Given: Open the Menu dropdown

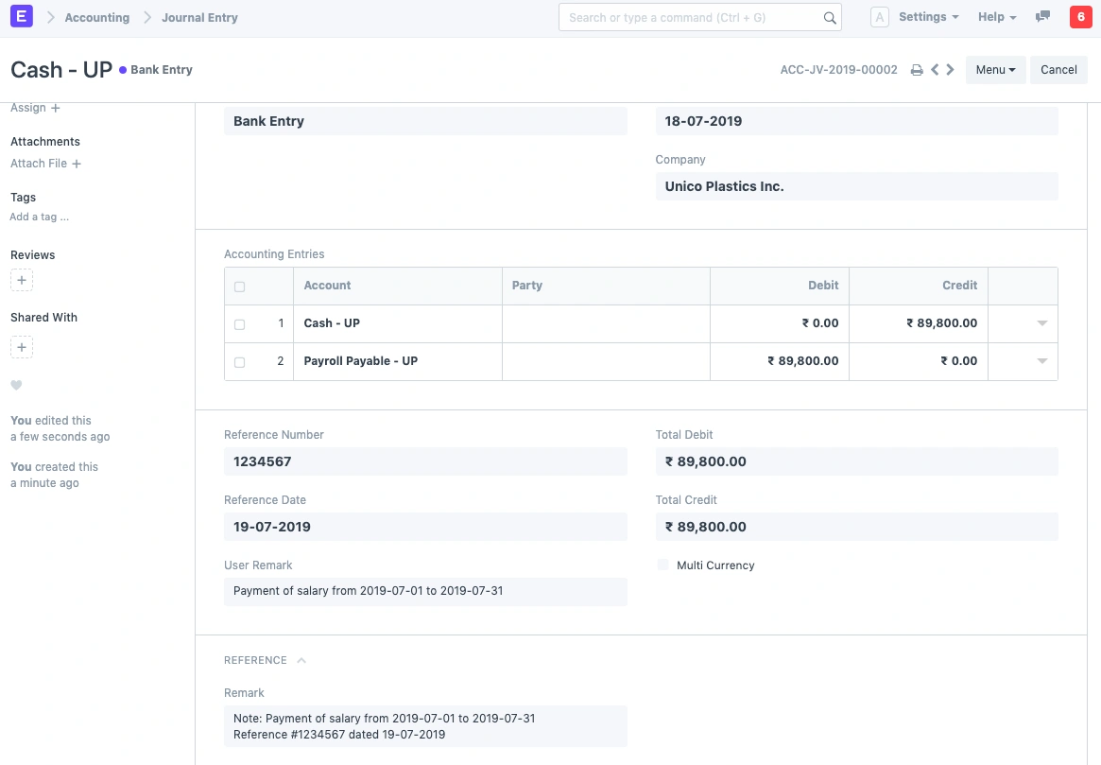Looking at the screenshot, I should point(995,69).
